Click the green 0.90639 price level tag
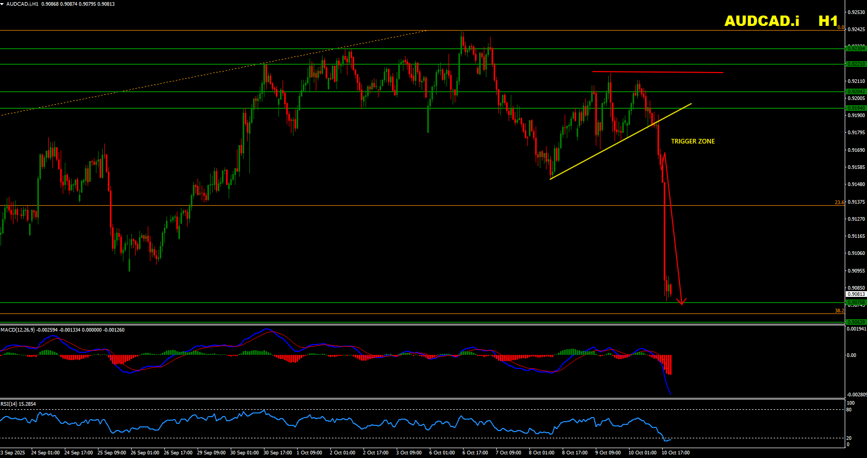Image resolution: width=867 pixels, height=458 pixels. pos(856,322)
